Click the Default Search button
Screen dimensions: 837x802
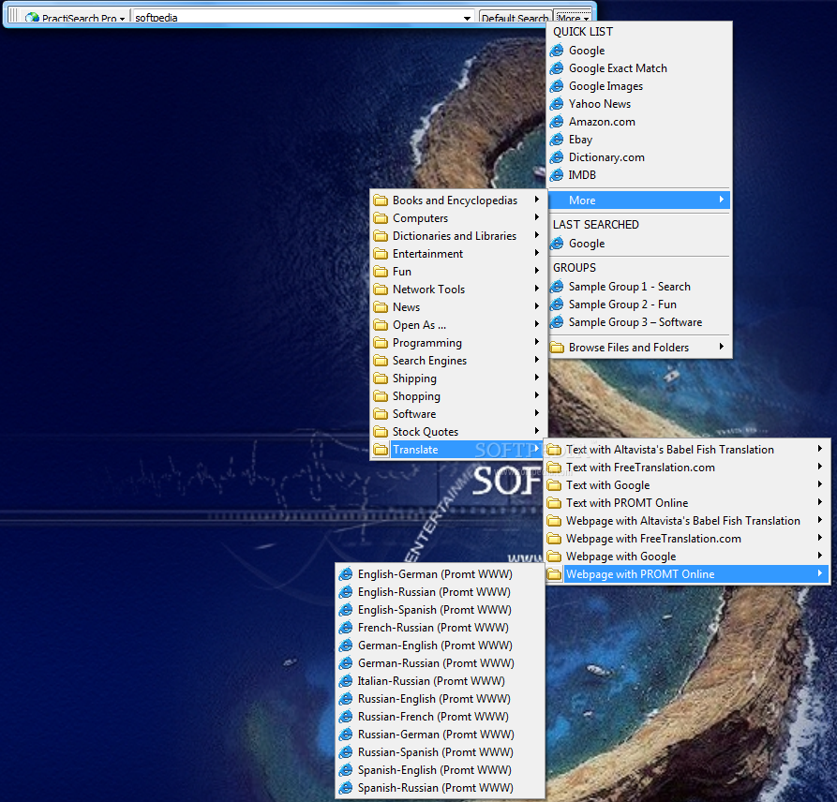515,18
